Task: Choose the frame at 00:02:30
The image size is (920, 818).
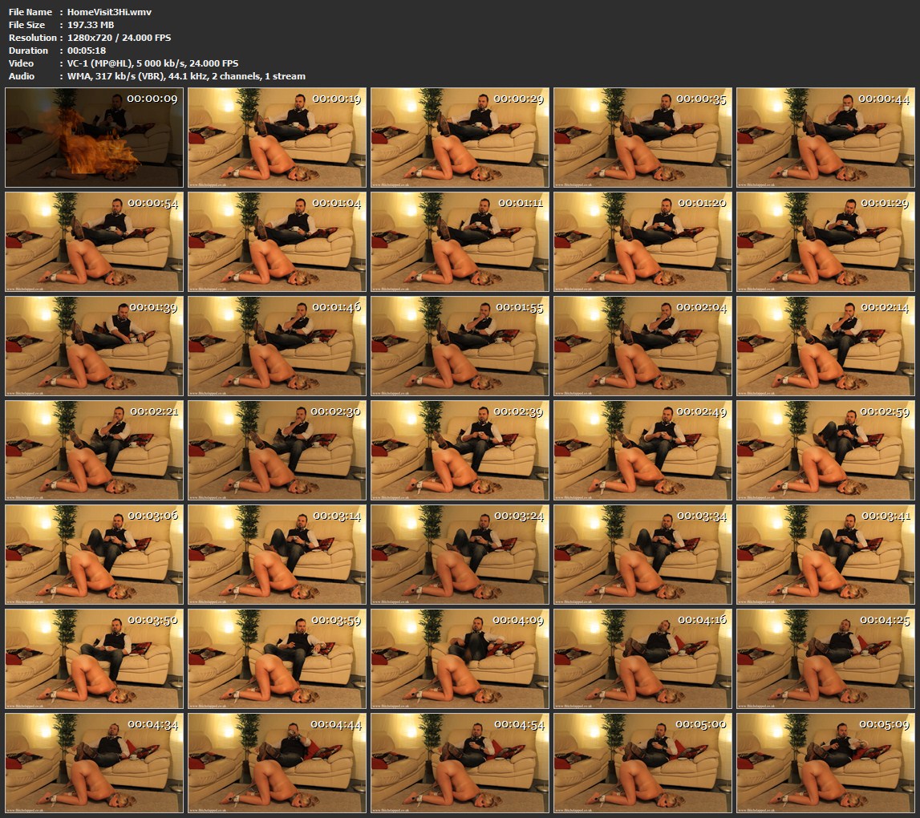Action: point(277,450)
